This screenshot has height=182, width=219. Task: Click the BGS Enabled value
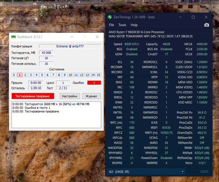(x=132, y=49)
